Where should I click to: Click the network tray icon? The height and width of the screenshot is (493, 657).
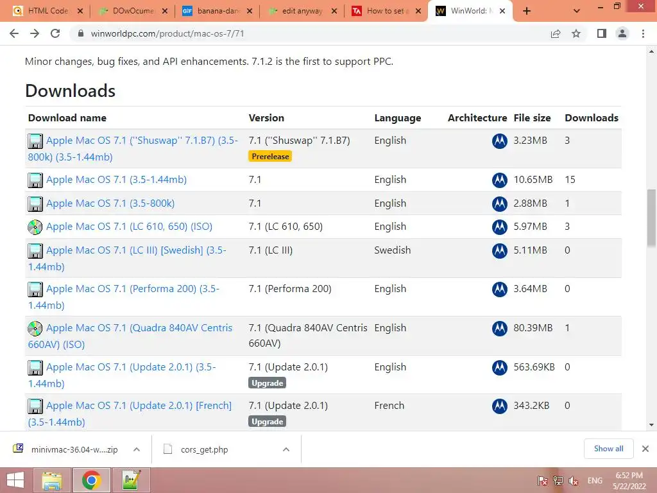pyautogui.click(x=558, y=481)
